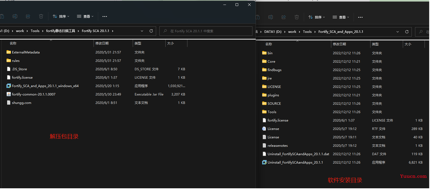430x191 pixels.
Task: Refresh the left window folder
Action: point(151,31)
